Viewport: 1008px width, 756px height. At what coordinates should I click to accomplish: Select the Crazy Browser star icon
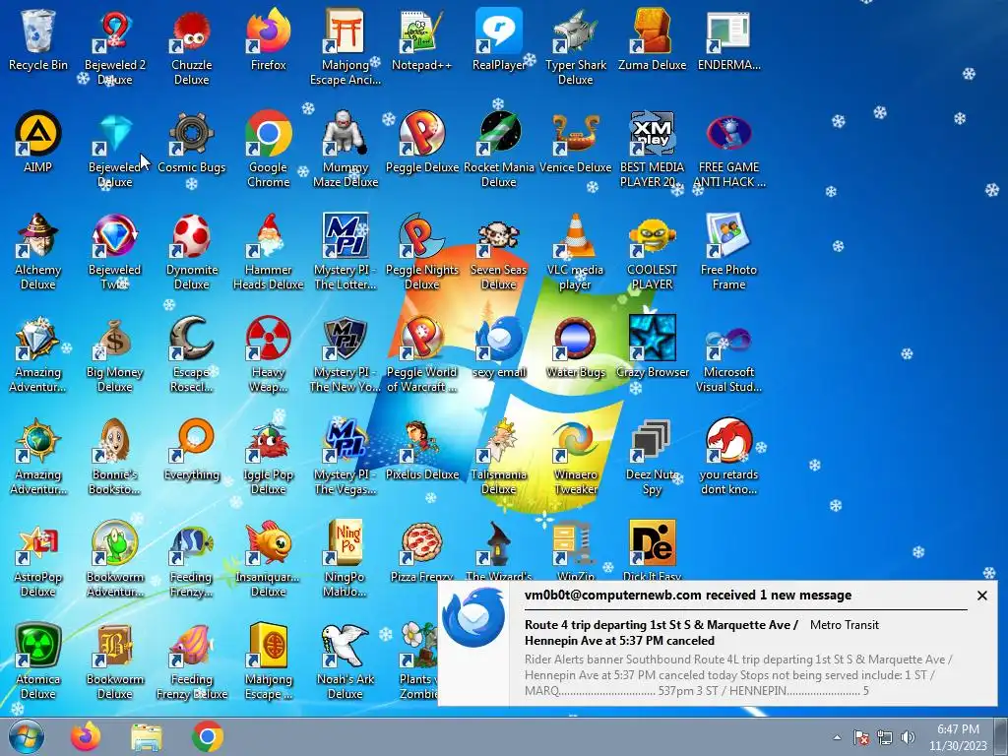coord(652,347)
